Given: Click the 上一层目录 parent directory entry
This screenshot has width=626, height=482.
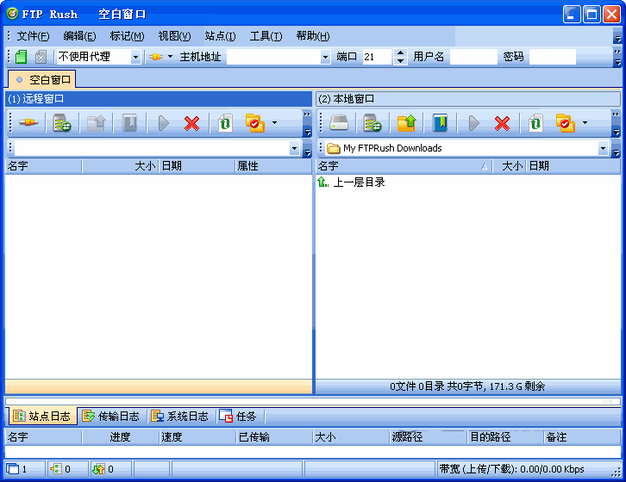Looking at the screenshot, I should tap(359, 182).
